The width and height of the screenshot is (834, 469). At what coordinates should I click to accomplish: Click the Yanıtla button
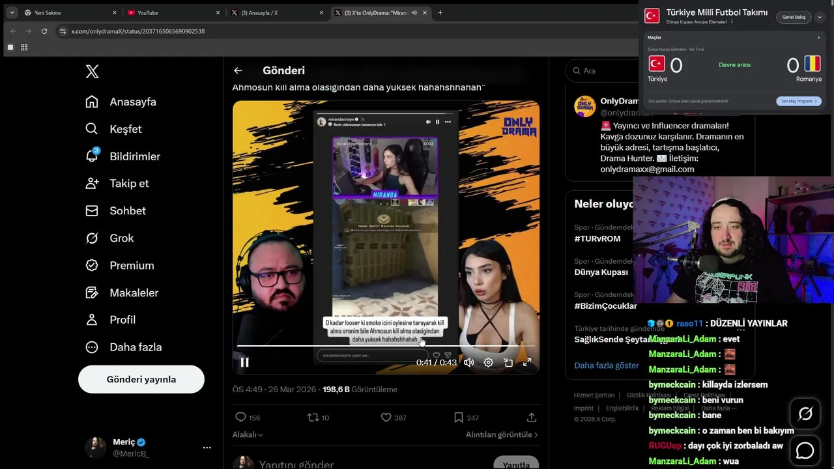point(516,464)
